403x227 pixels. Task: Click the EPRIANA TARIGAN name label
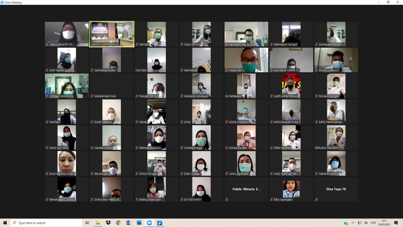click(326, 148)
